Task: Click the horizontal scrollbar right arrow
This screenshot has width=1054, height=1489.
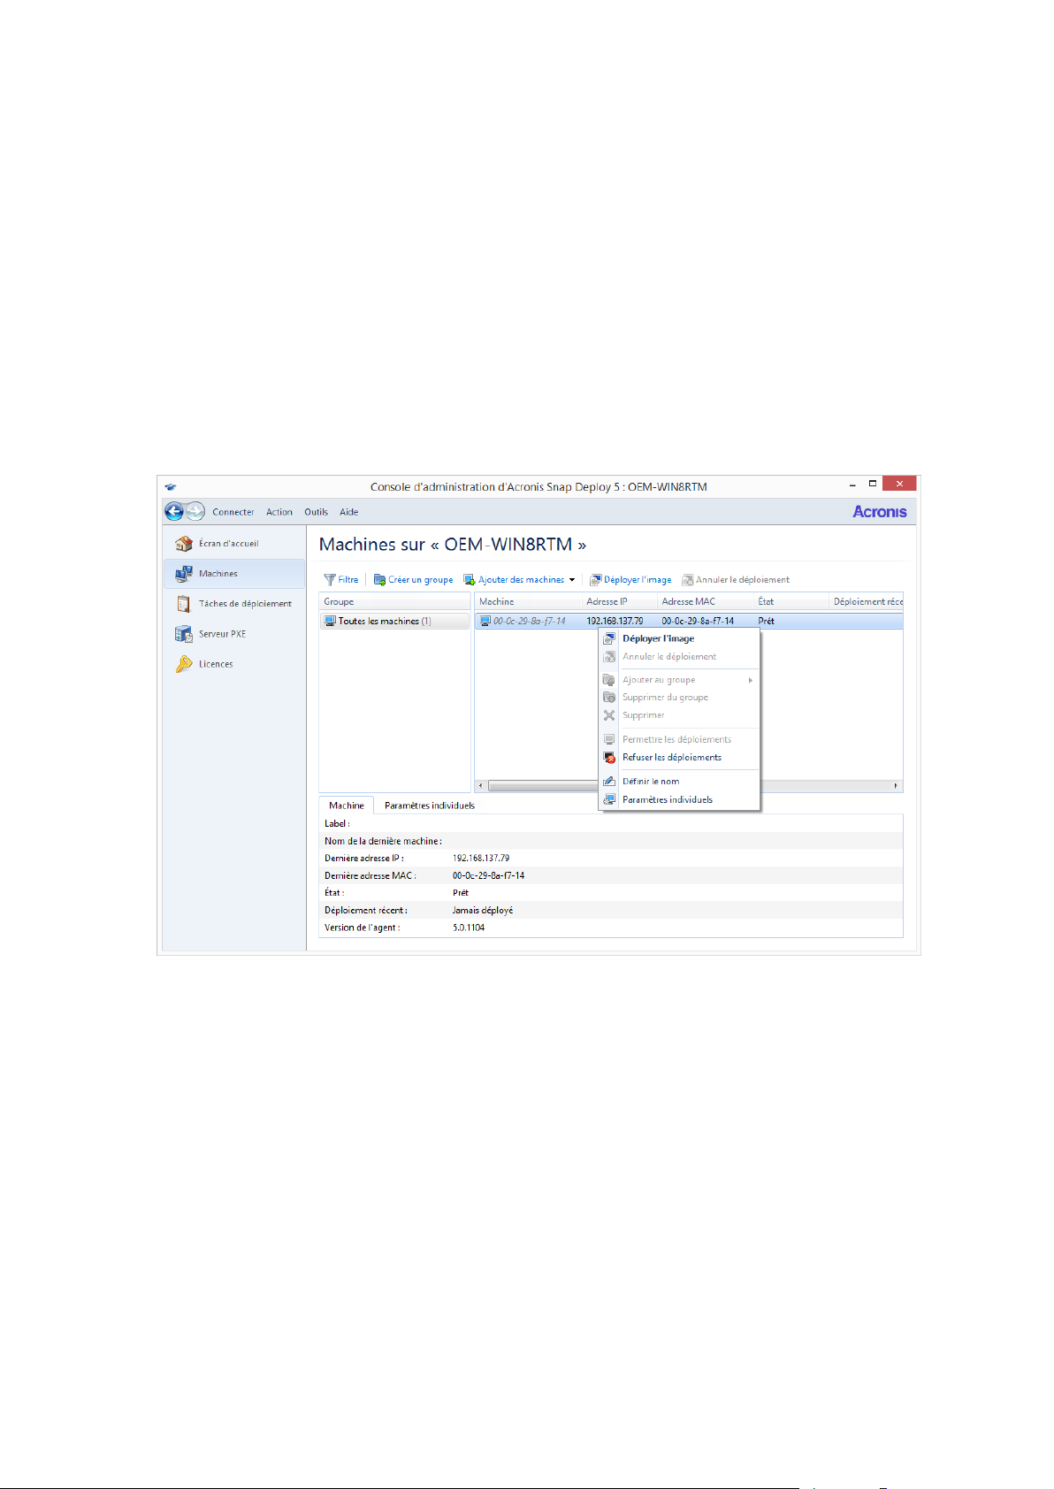Action: [x=896, y=785]
